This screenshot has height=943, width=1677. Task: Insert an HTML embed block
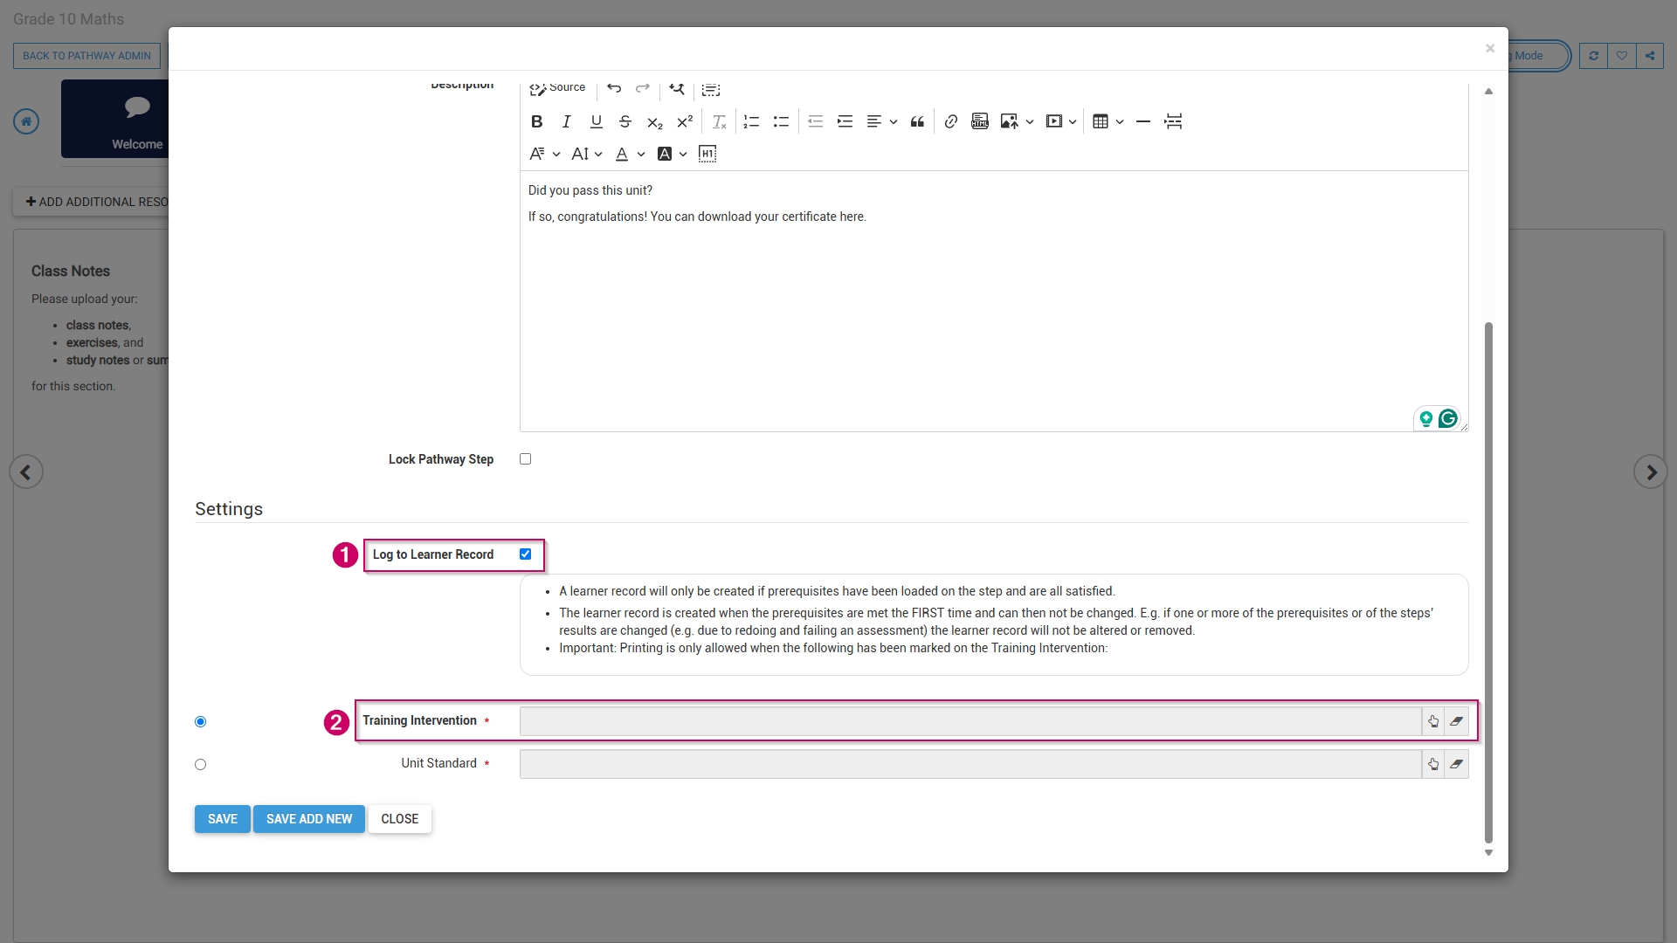980,121
